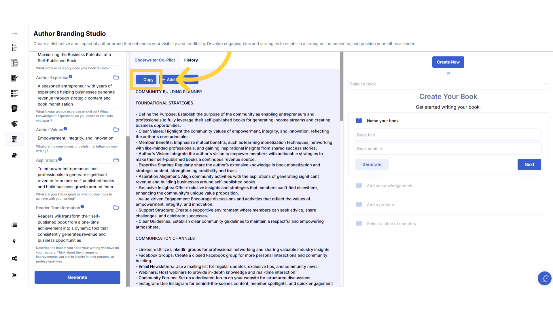Click the Create New button
Screen dimensions: 553x311
(x=448, y=62)
